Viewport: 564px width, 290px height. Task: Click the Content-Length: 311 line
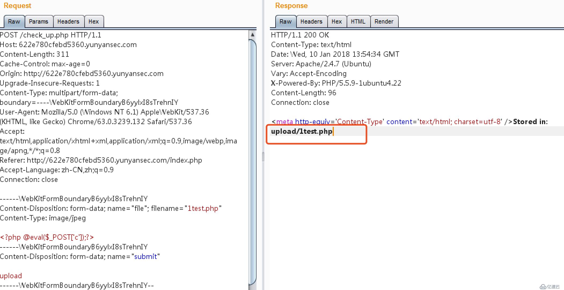click(35, 54)
